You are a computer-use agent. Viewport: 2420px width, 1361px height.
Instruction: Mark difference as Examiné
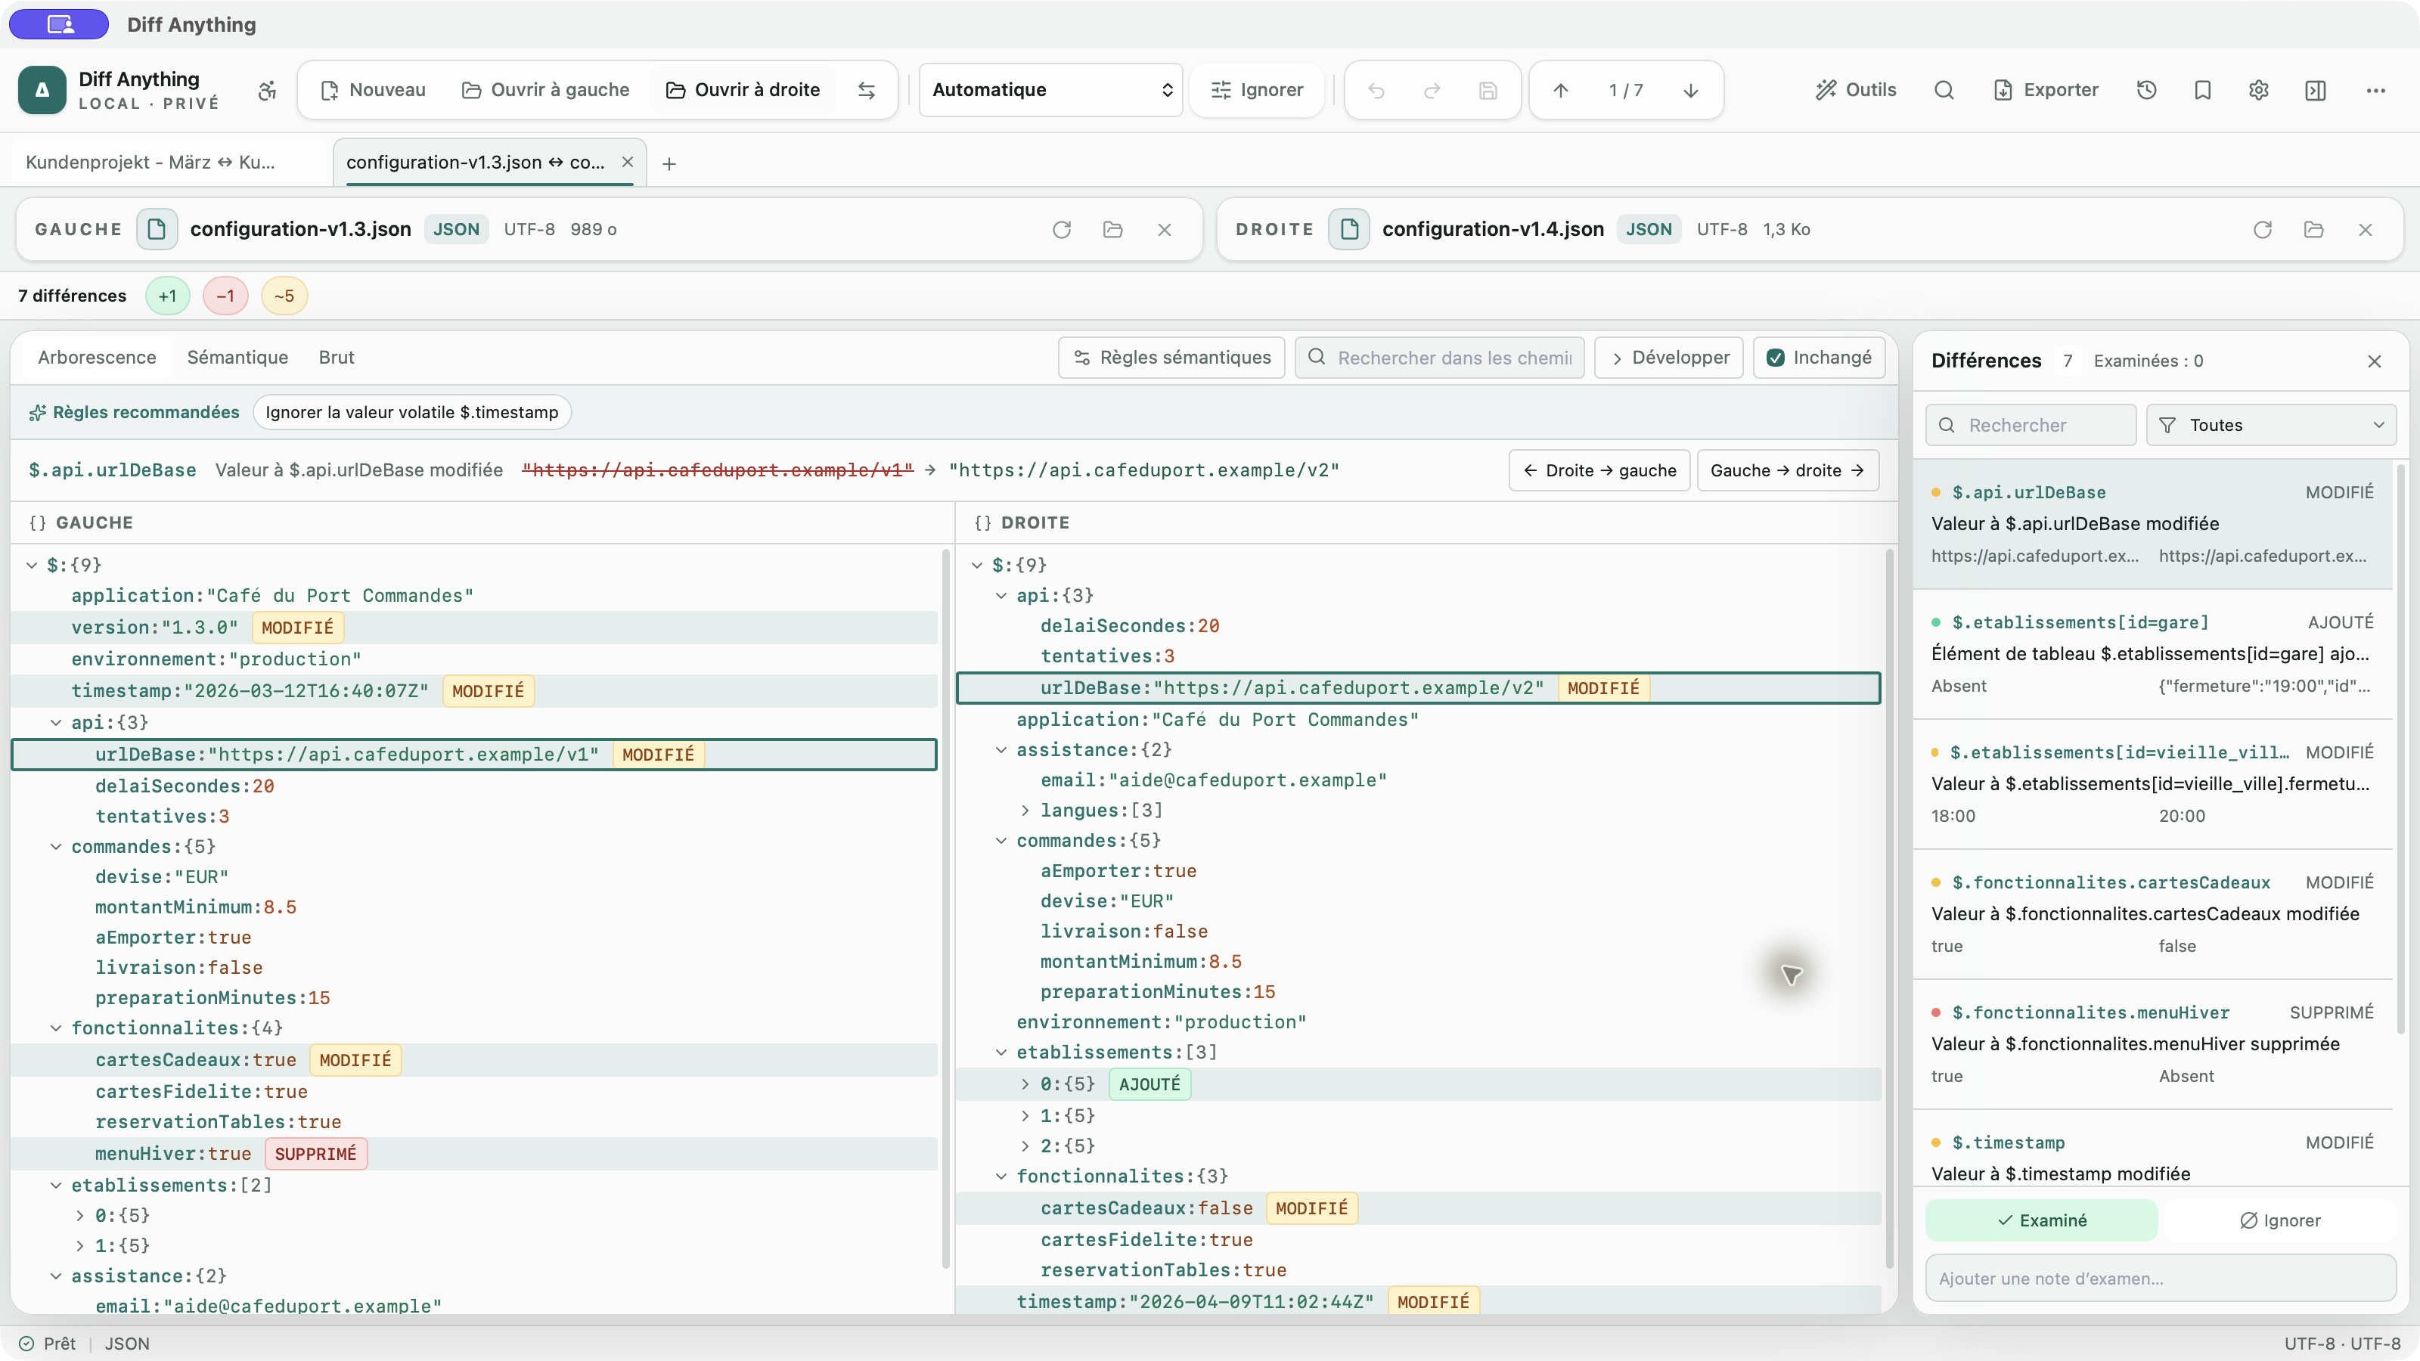point(2041,1220)
